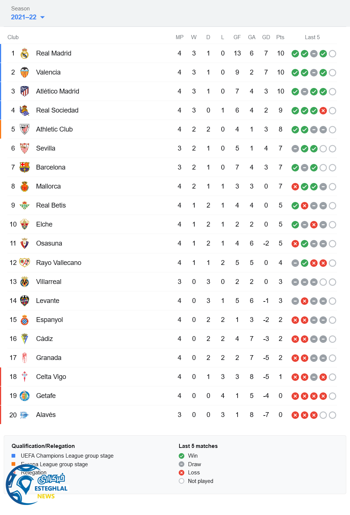The image size is (350, 515).
Task: Open the Athletic Club team link
Action: tap(54, 129)
